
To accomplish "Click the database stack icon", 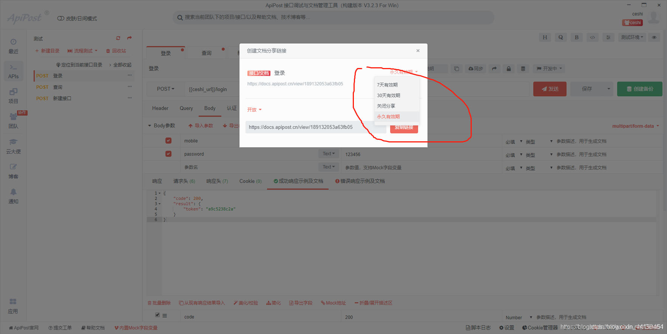I will pos(523,69).
